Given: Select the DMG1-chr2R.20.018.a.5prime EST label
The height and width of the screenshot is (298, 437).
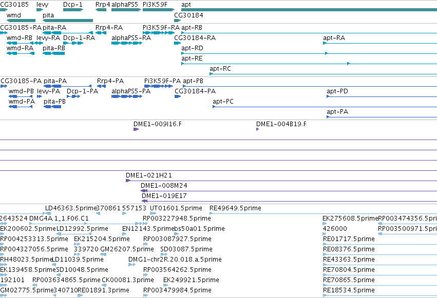Looking at the screenshot, I should (175, 260).
